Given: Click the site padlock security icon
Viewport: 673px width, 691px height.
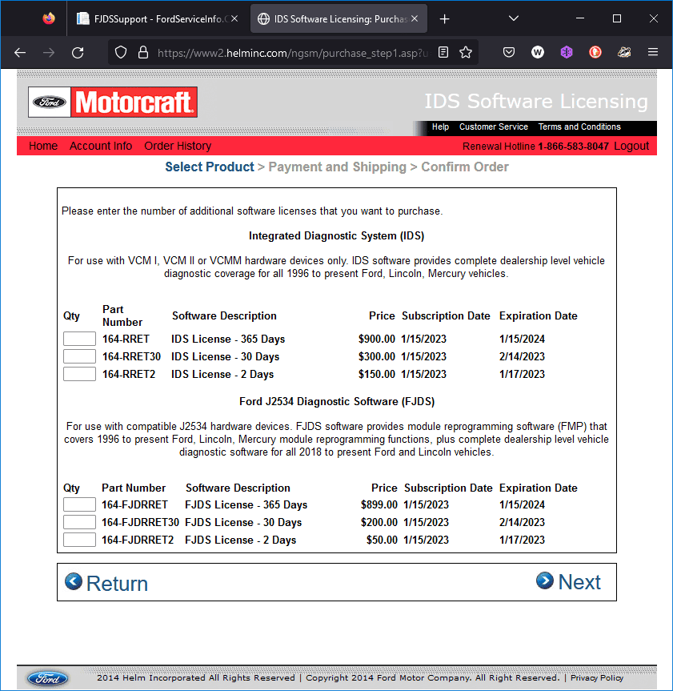Looking at the screenshot, I should coord(143,52).
